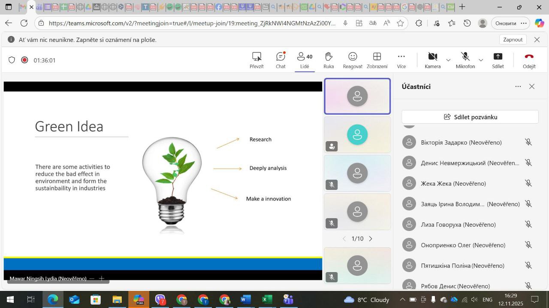Viewport: 549px width, 308px height.
Task: Raise hand with Ruka button
Action: 329,60
